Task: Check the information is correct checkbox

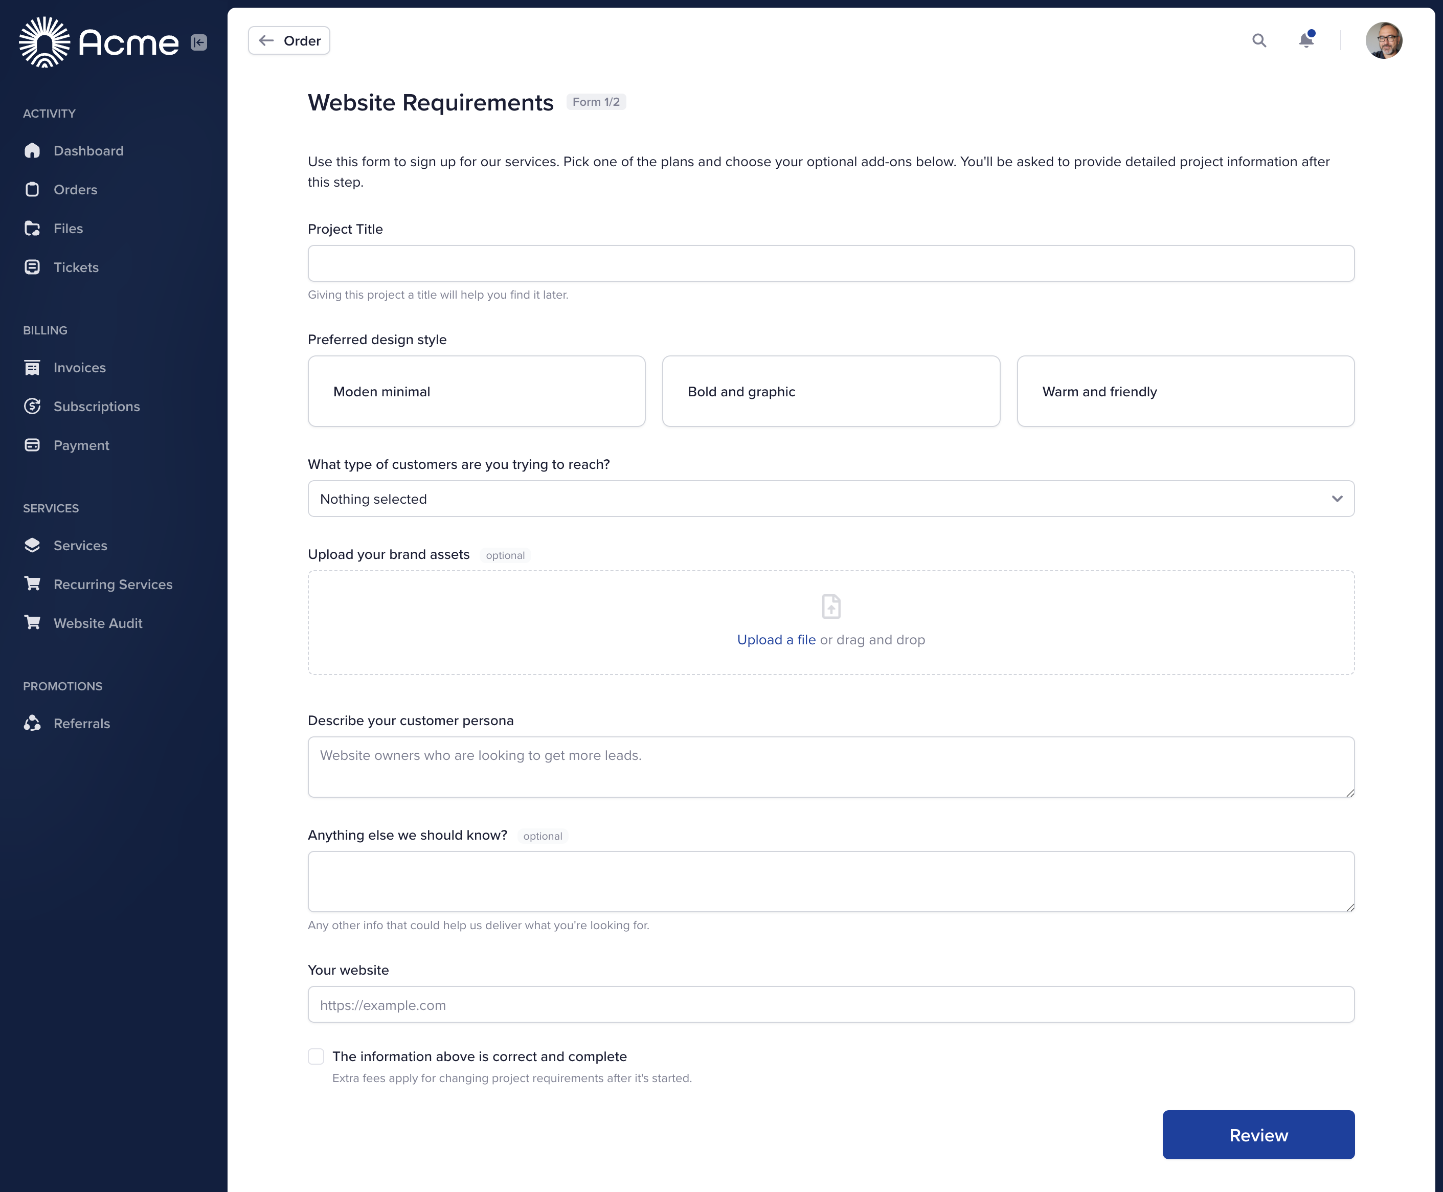Action: tap(316, 1056)
